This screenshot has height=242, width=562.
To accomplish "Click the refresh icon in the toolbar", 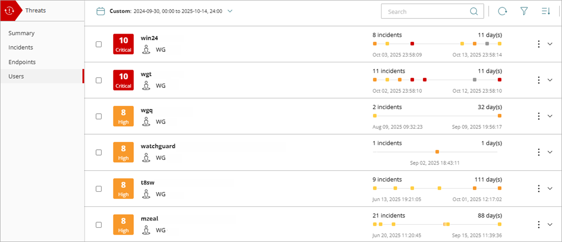I will [x=502, y=12].
